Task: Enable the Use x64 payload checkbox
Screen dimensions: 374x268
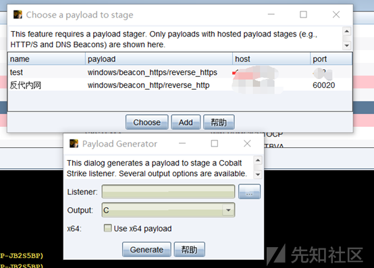Action: pyautogui.click(x=107, y=228)
